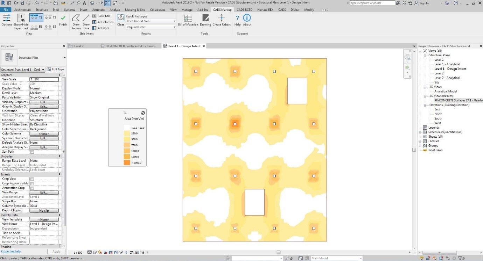Open the Revit Import Slab result package dropdown
The image size is (483, 261).
[x=174, y=21]
